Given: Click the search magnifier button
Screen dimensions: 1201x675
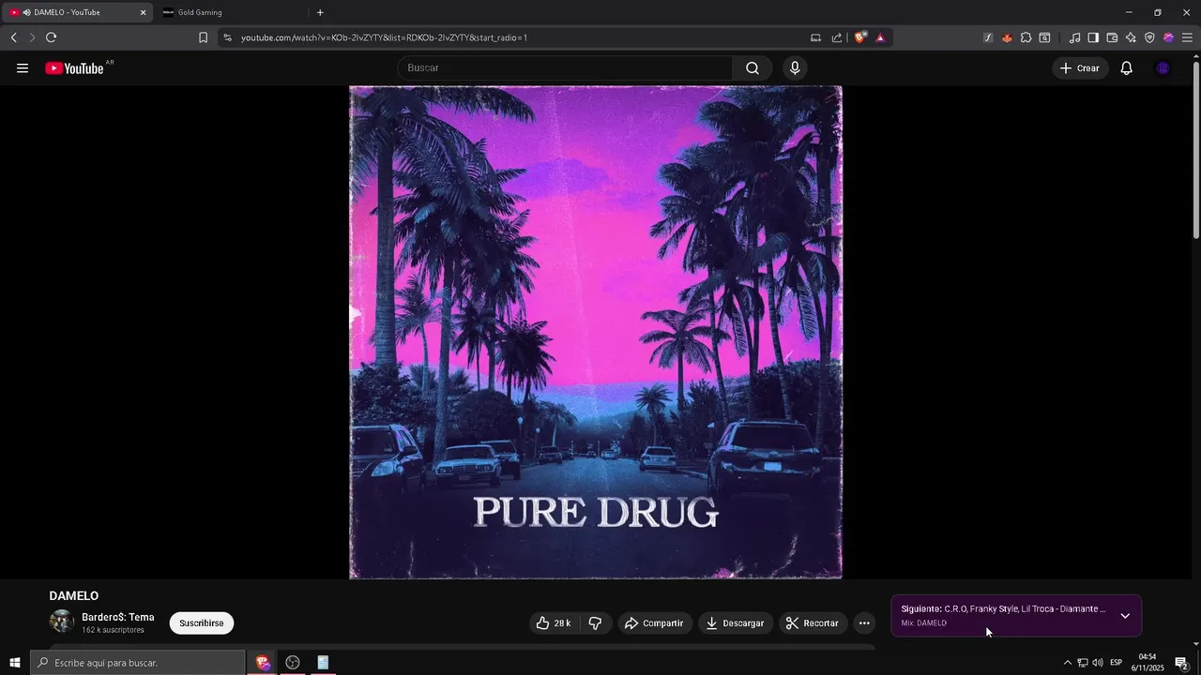Looking at the screenshot, I should (x=753, y=68).
